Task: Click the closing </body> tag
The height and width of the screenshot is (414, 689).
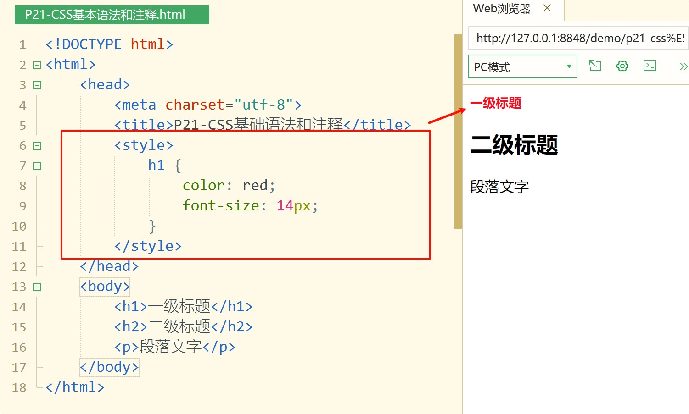Action: point(109,367)
